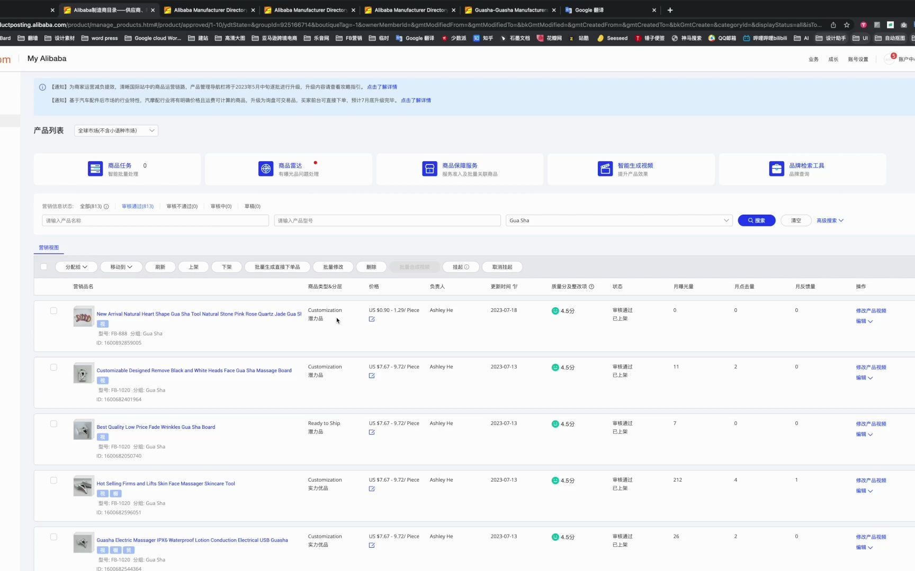Open Best Quality Low Price Fade Wrinkles product link
This screenshot has width=915, height=571.
click(156, 427)
